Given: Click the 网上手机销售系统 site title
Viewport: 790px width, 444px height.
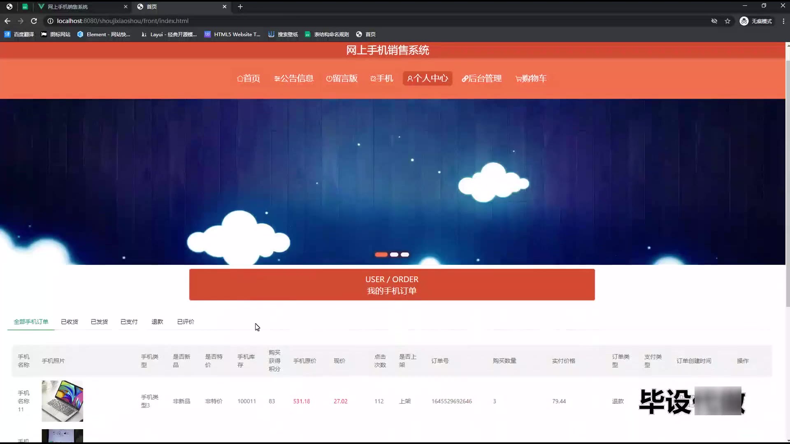Looking at the screenshot, I should click(x=388, y=50).
